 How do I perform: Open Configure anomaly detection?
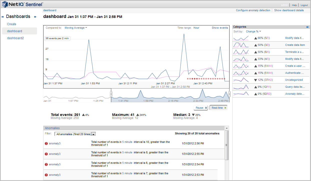coord(253,10)
